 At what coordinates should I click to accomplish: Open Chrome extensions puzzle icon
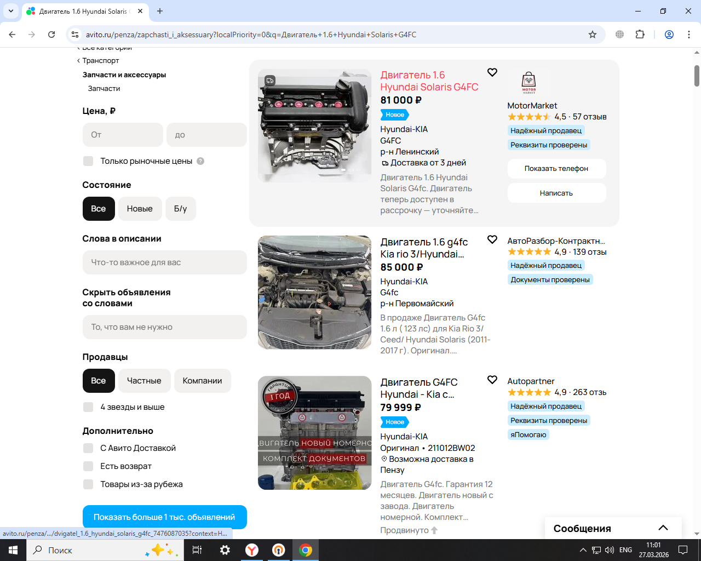pyautogui.click(x=640, y=35)
